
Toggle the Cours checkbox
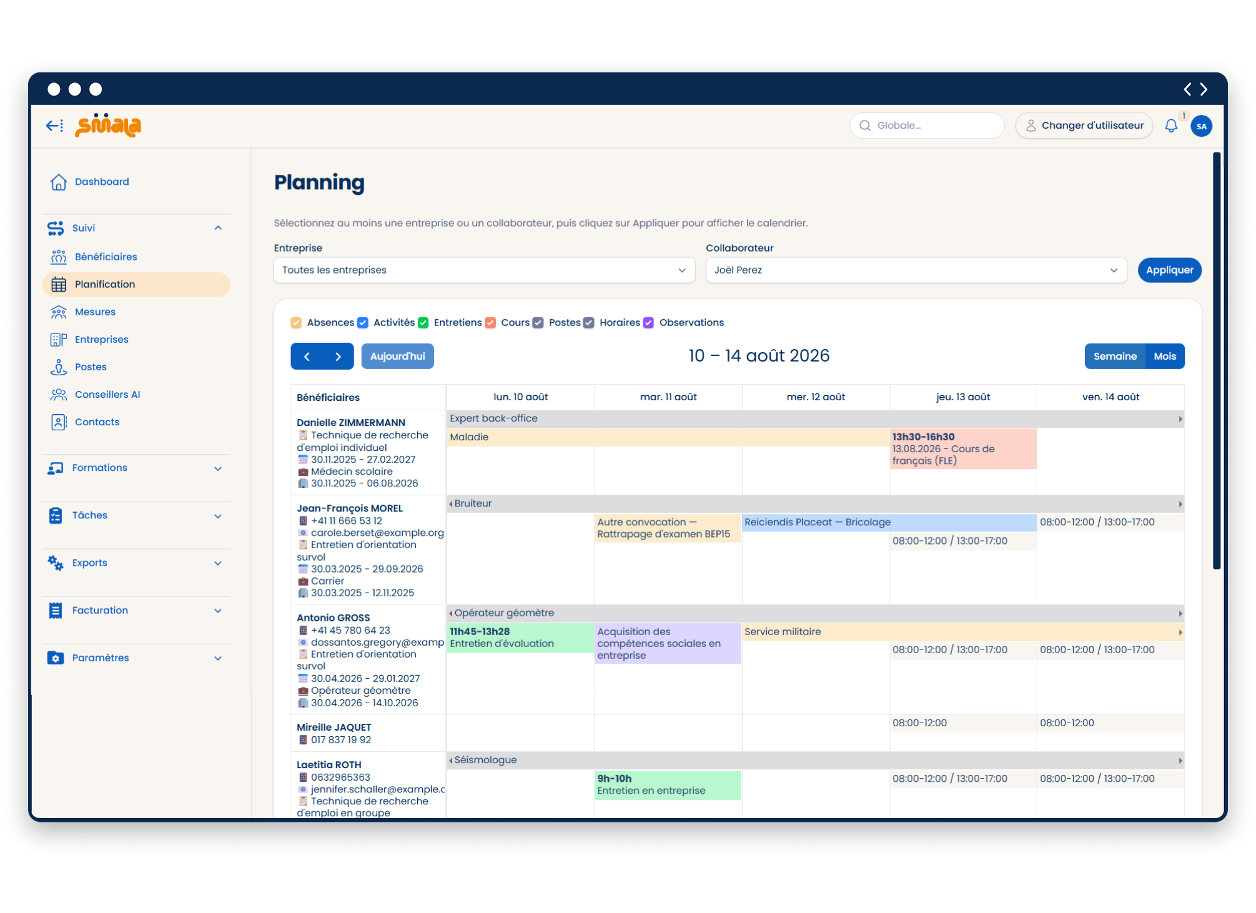(x=490, y=323)
